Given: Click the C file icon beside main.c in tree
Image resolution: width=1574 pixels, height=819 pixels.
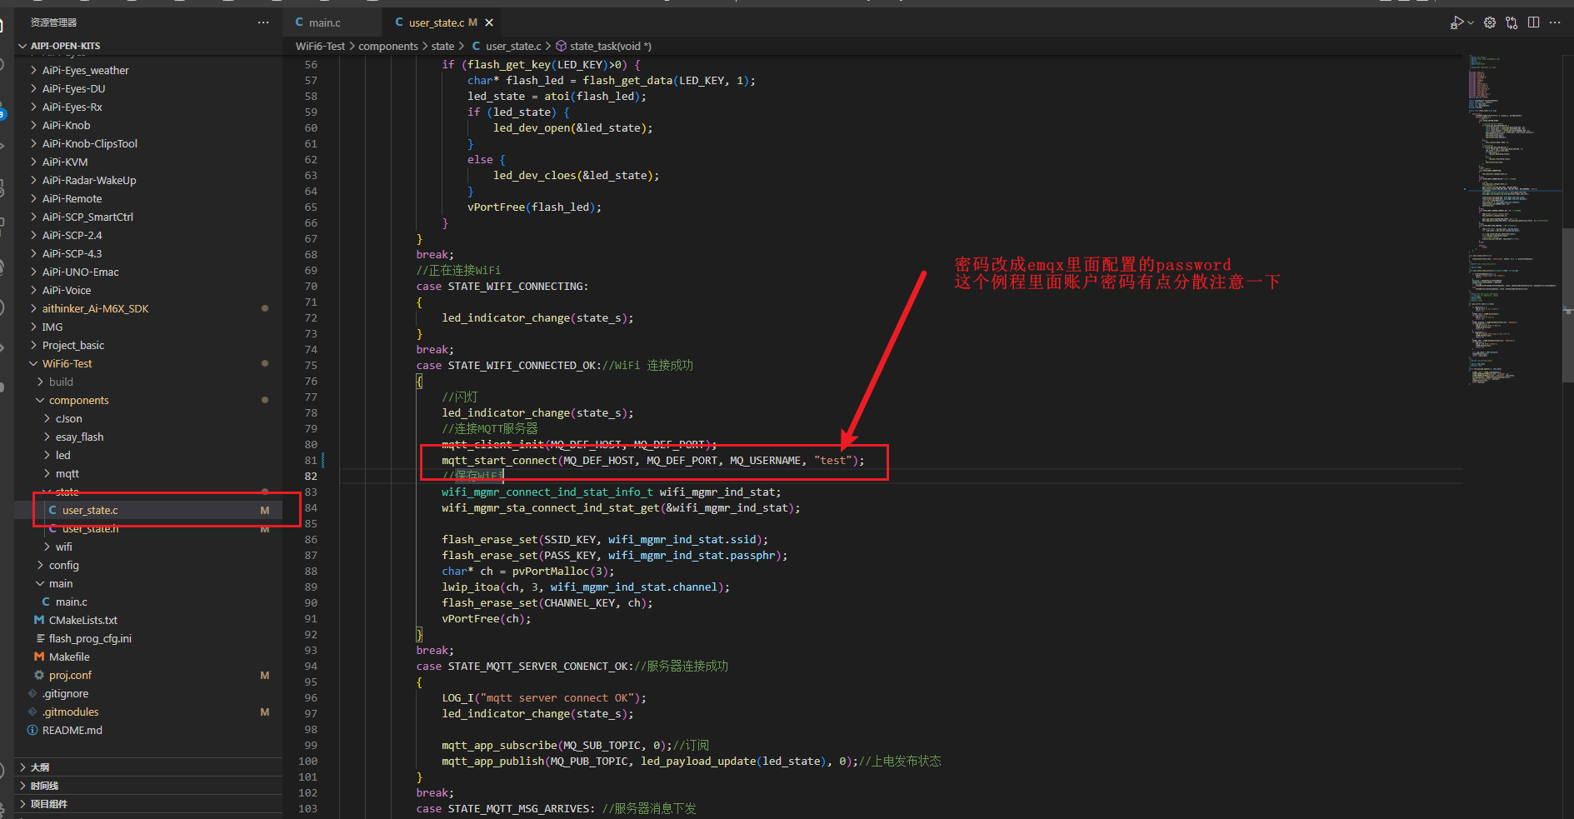Looking at the screenshot, I should [47, 602].
